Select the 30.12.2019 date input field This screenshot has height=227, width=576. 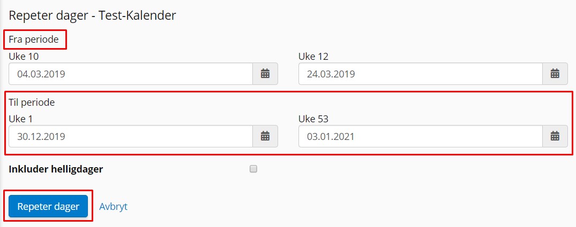pyautogui.click(x=131, y=136)
